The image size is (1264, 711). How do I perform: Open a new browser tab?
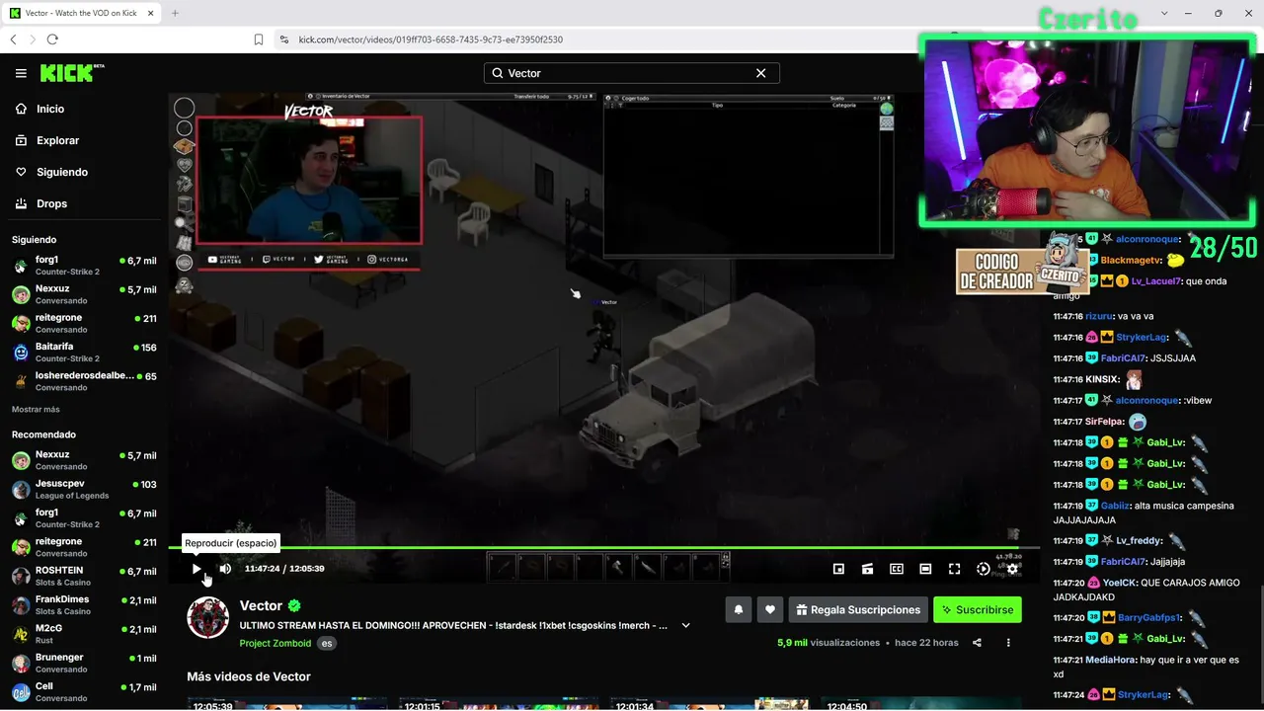tap(175, 13)
